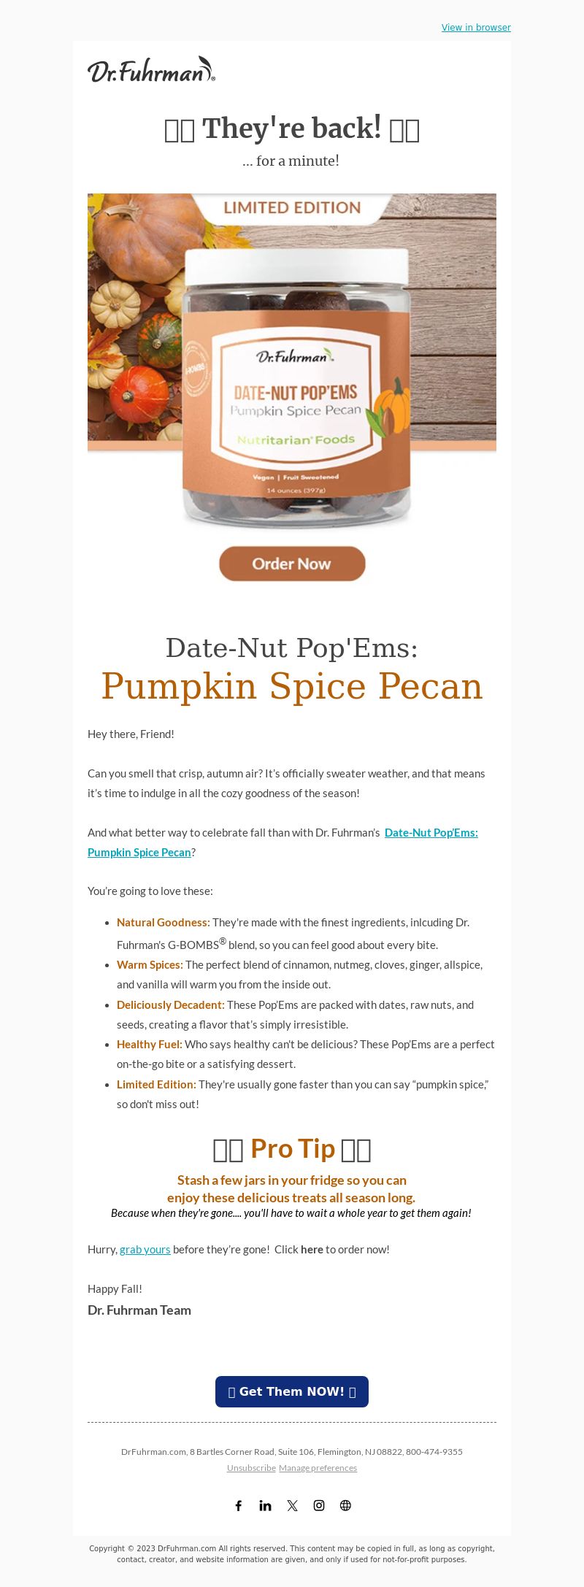The height and width of the screenshot is (1587, 584).
Task: Open the Facebook icon in footer
Action: (x=238, y=1505)
